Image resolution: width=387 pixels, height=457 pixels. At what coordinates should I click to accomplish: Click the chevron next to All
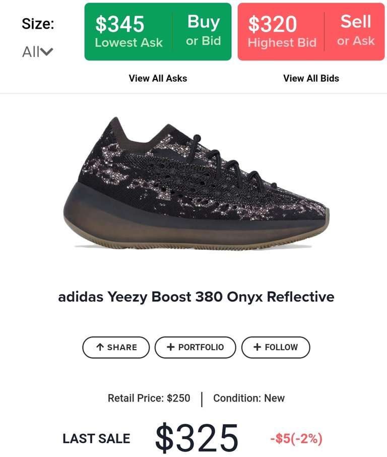[x=47, y=52]
